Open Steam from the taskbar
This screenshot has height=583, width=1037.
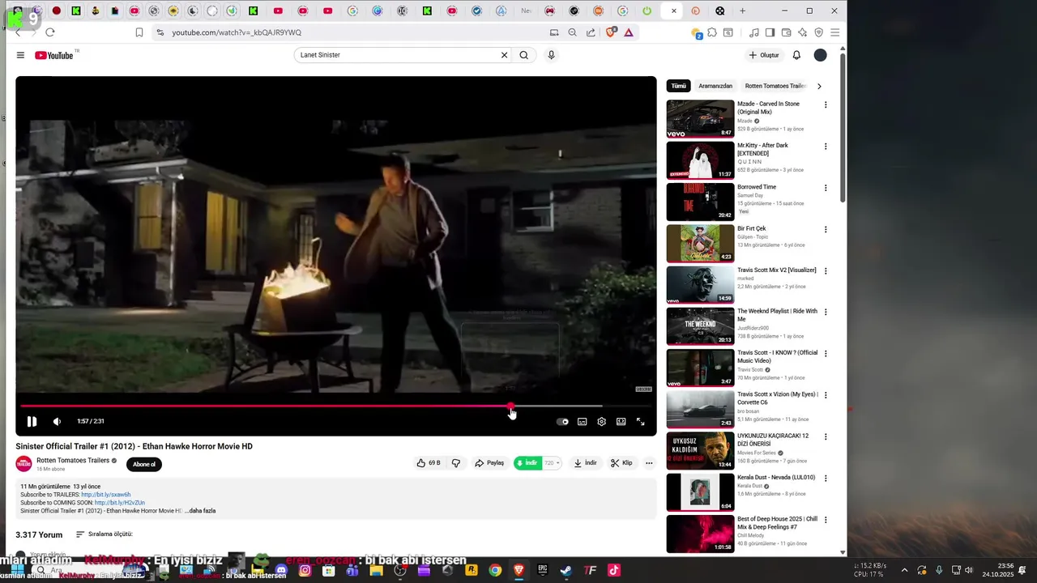point(565,570)
